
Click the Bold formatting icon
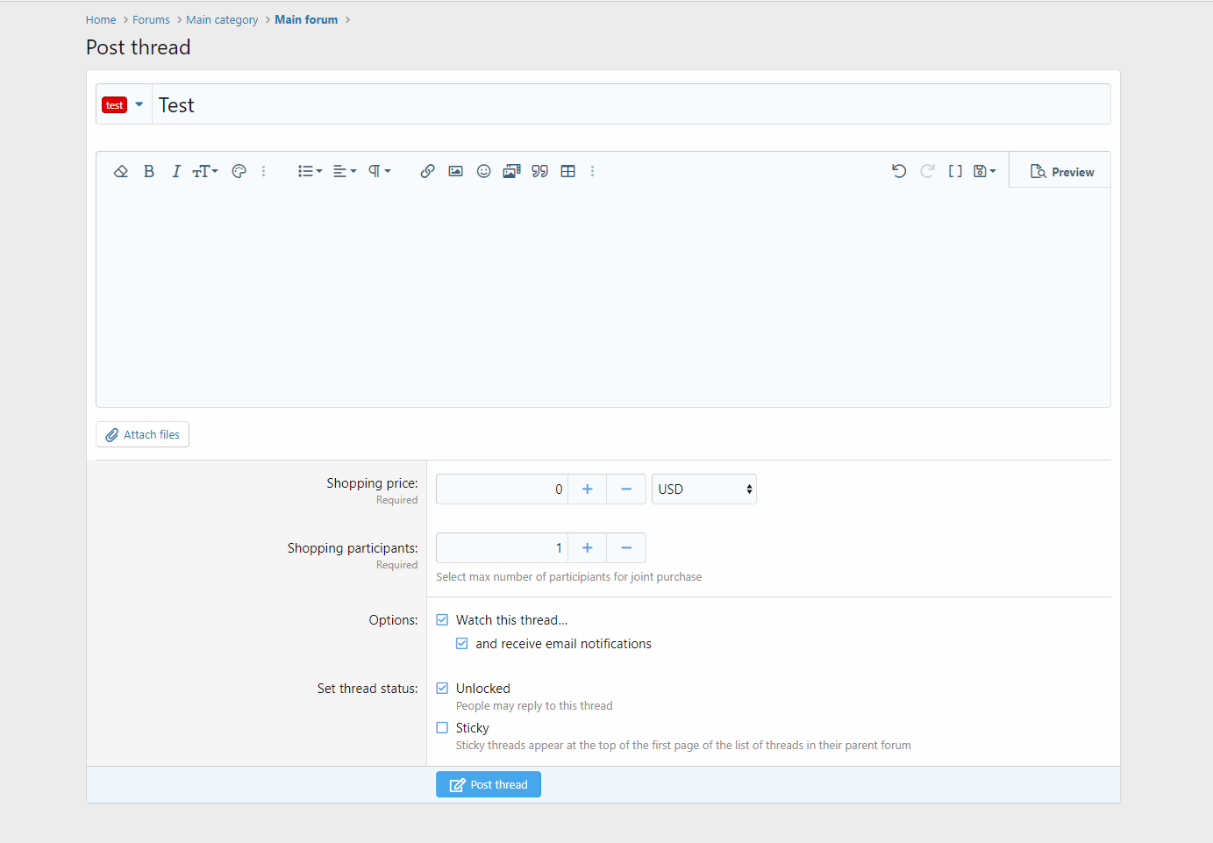(x=149, y=172)
